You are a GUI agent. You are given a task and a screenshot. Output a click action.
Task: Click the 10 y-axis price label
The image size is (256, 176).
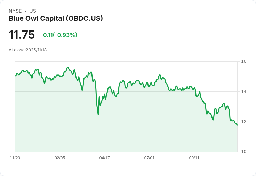(244, 152)
